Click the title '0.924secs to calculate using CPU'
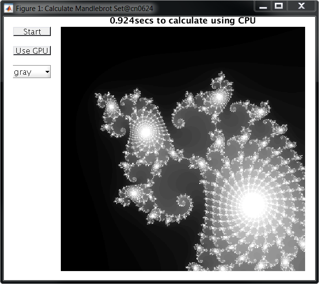319x284 pixels. [x=182, y=21]
